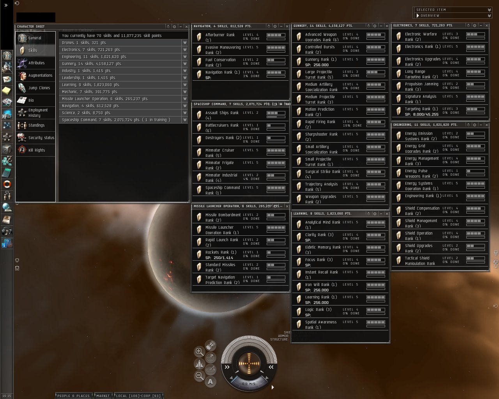Open the Standings tab
Viewport: 499px width, 399px height.
[x=35, y=125]
